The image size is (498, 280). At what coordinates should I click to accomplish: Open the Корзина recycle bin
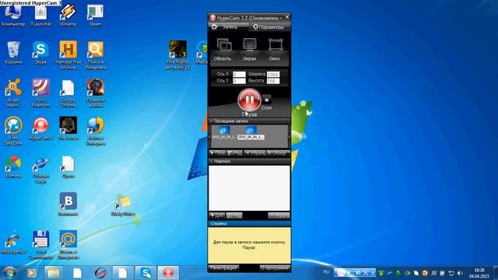tap(13, 53)
